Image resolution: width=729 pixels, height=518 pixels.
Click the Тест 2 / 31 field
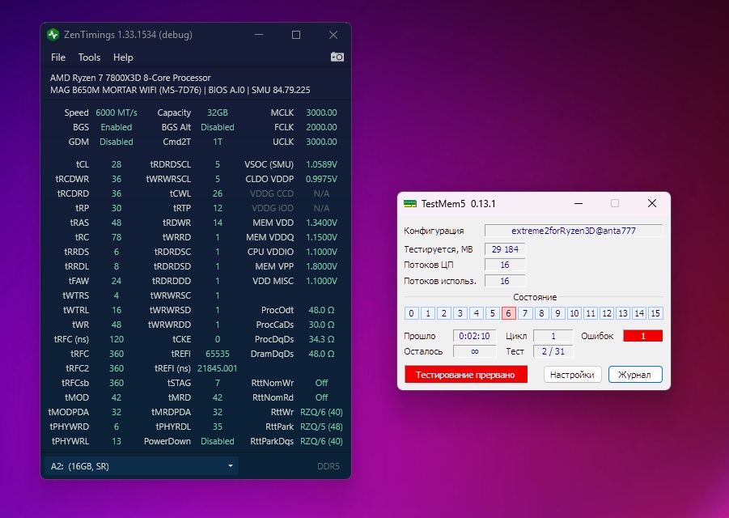(x=553, y=351)
